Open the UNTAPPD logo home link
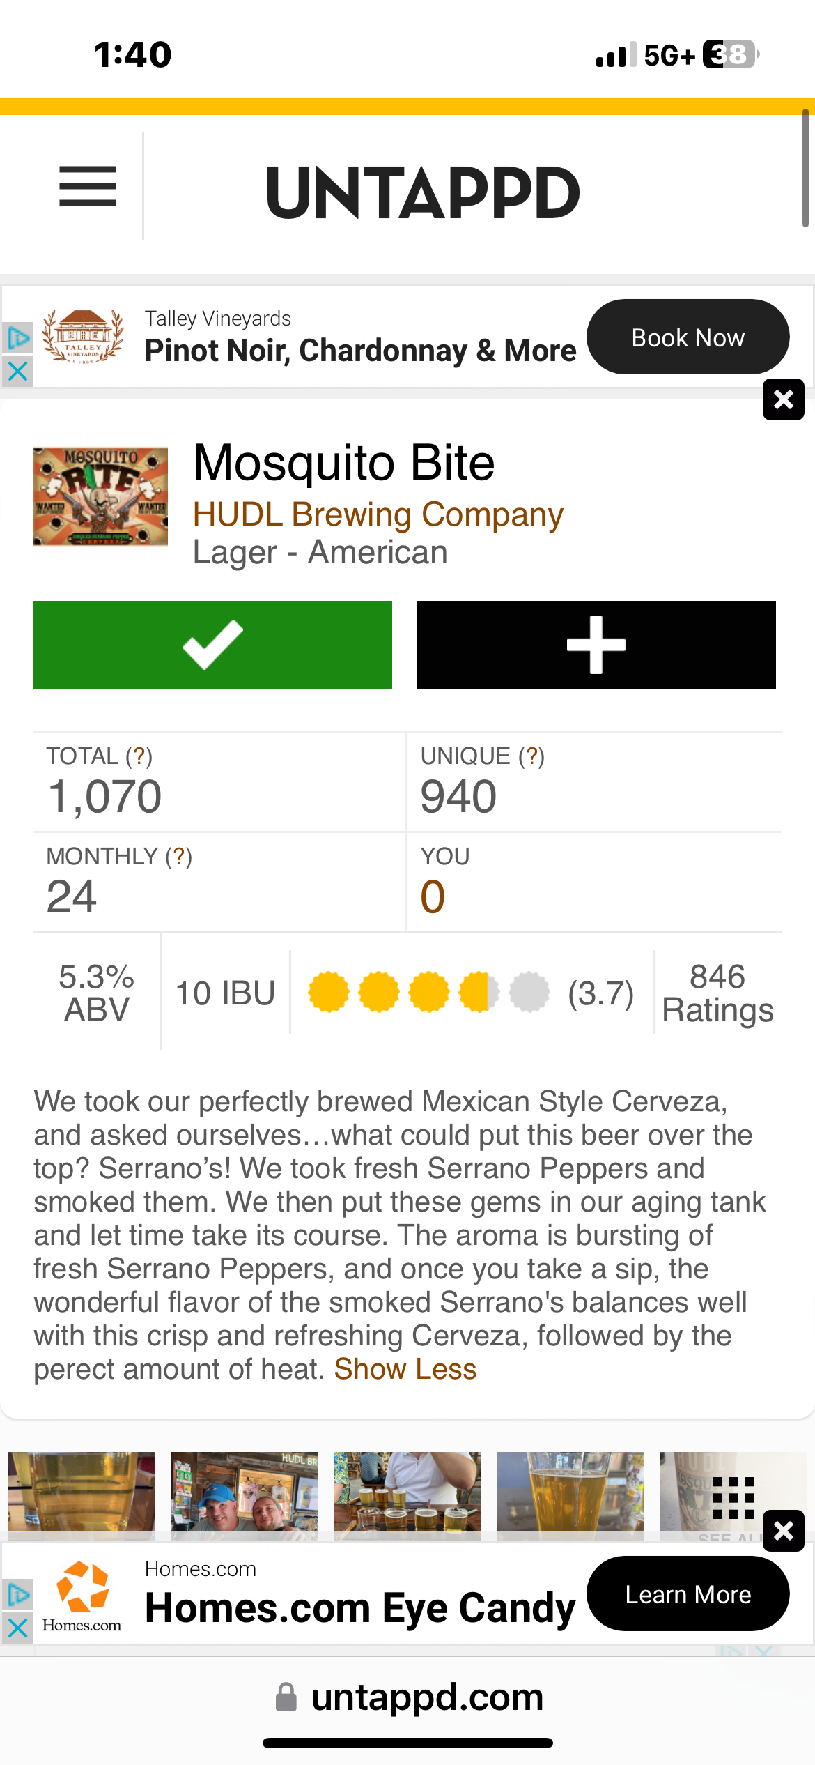The width and height of the screenshot is (815, 1765). click(x=423, y=192)
